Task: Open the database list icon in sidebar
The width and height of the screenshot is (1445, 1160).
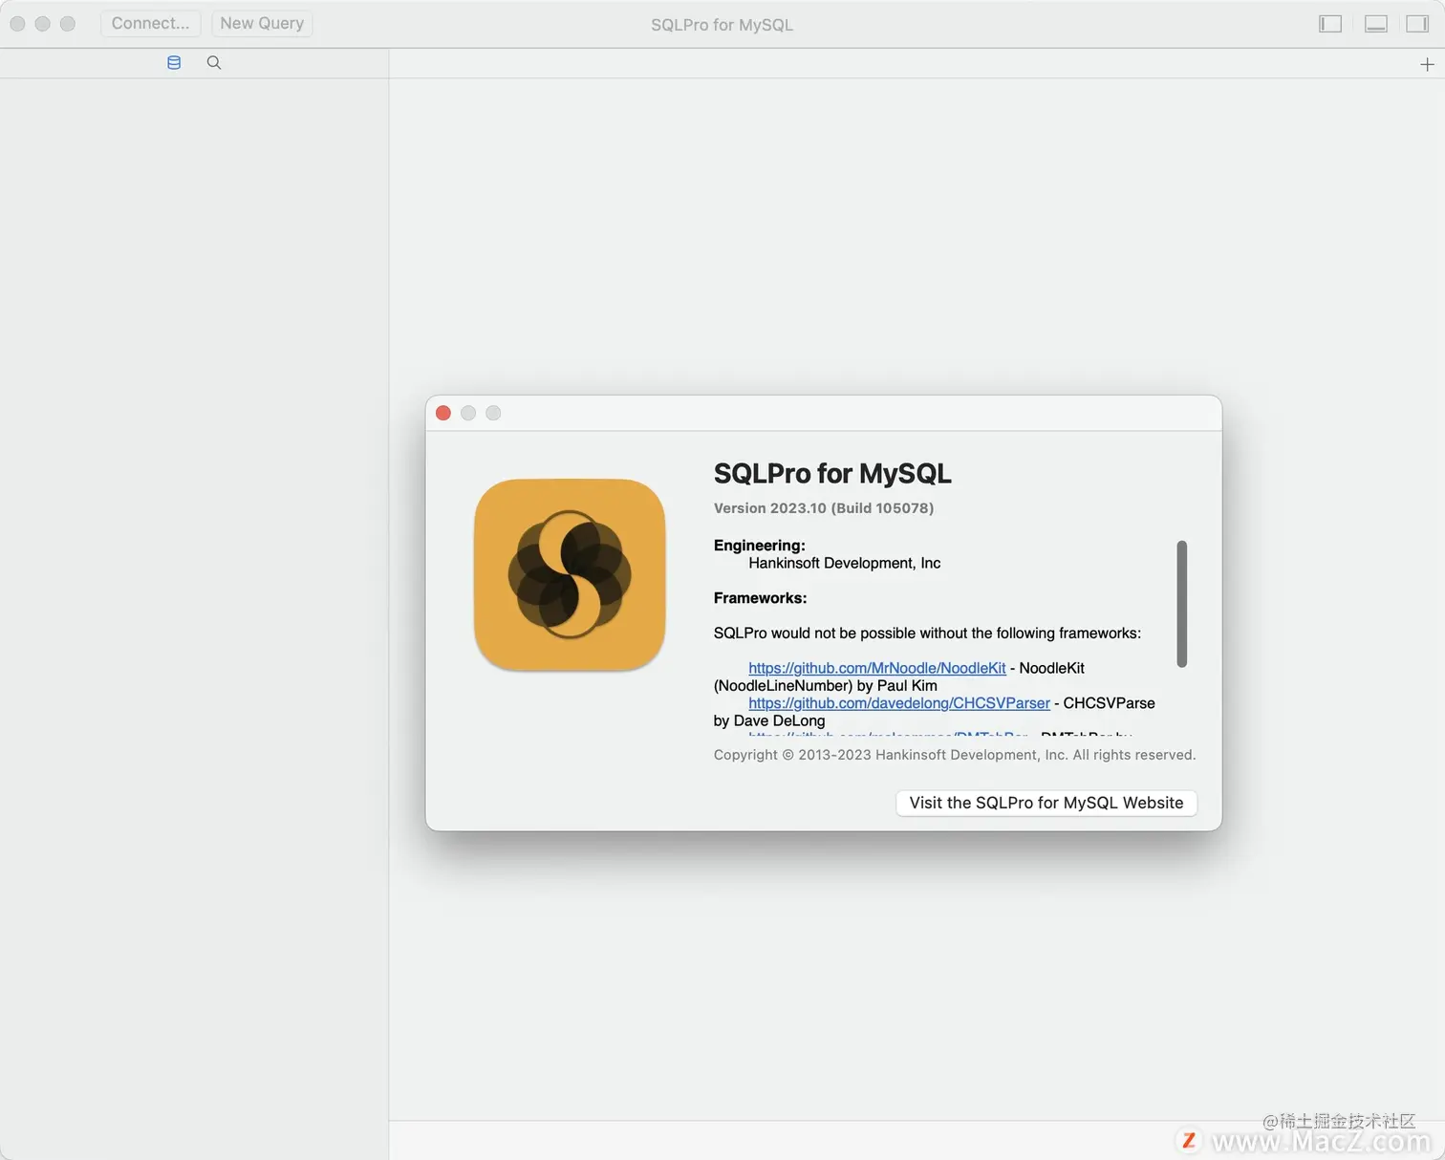Action: tap(174, 63)
